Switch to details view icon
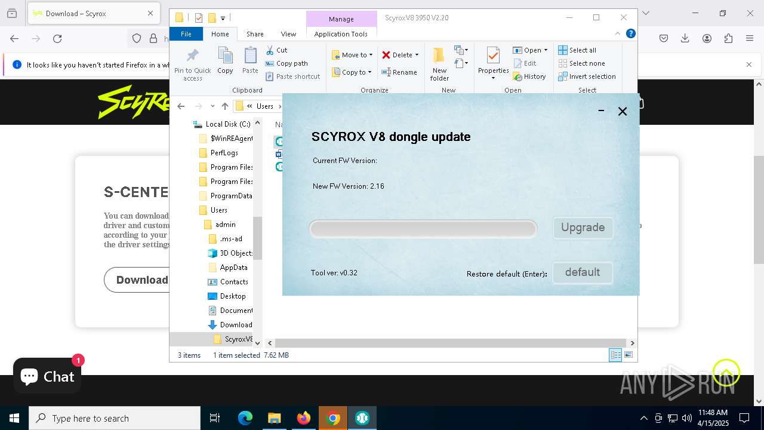The width and height of the screenshot is (764, 430). tap(615, 355)
